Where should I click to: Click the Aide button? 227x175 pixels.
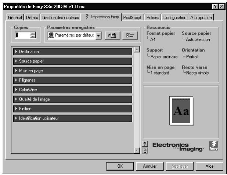209,166
